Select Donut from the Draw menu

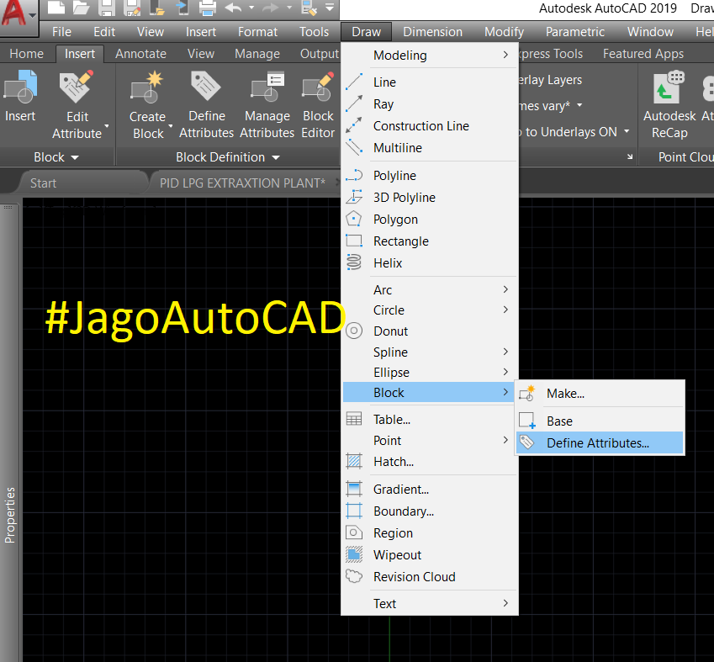click(x=430, y=331)
